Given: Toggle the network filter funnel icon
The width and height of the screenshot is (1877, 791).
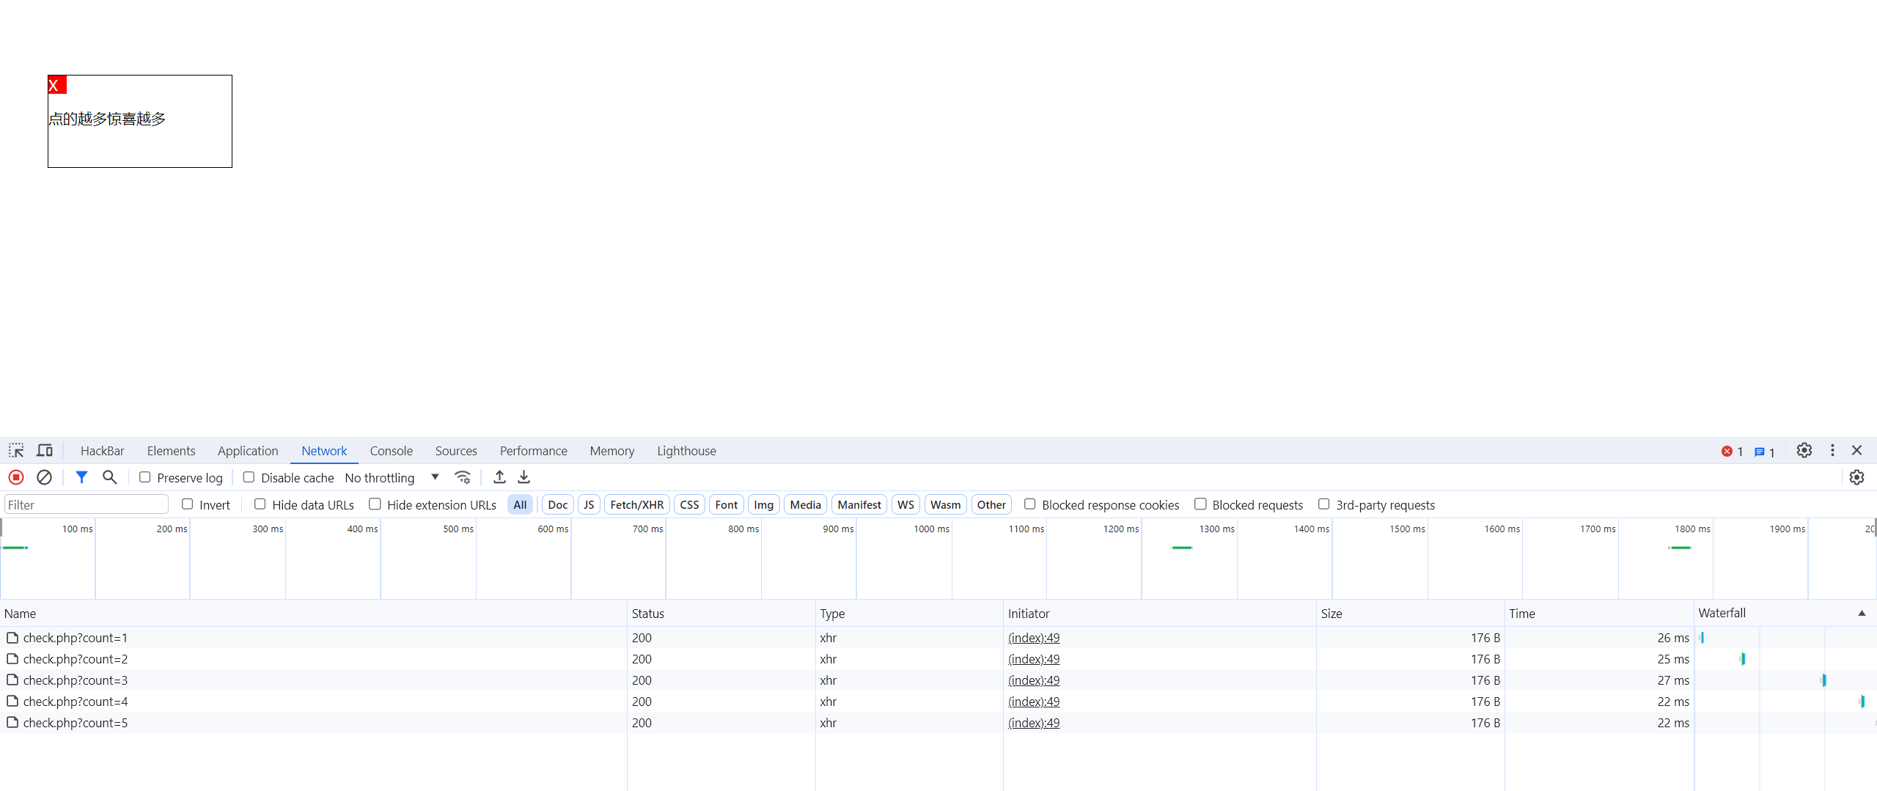Looking at the screenshot, I should (x=81, y=477).
